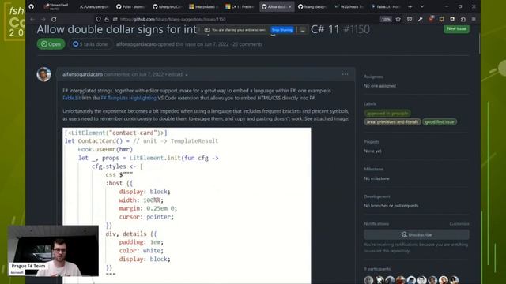
Task: Click the '9 participants' heading
Action: (x=377, y=269)
